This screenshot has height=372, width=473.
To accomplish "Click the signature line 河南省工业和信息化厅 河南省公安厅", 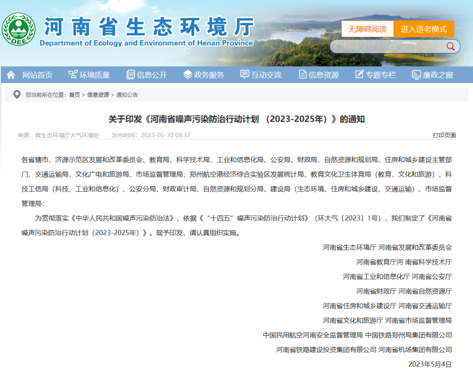I will tap(397, 277).
